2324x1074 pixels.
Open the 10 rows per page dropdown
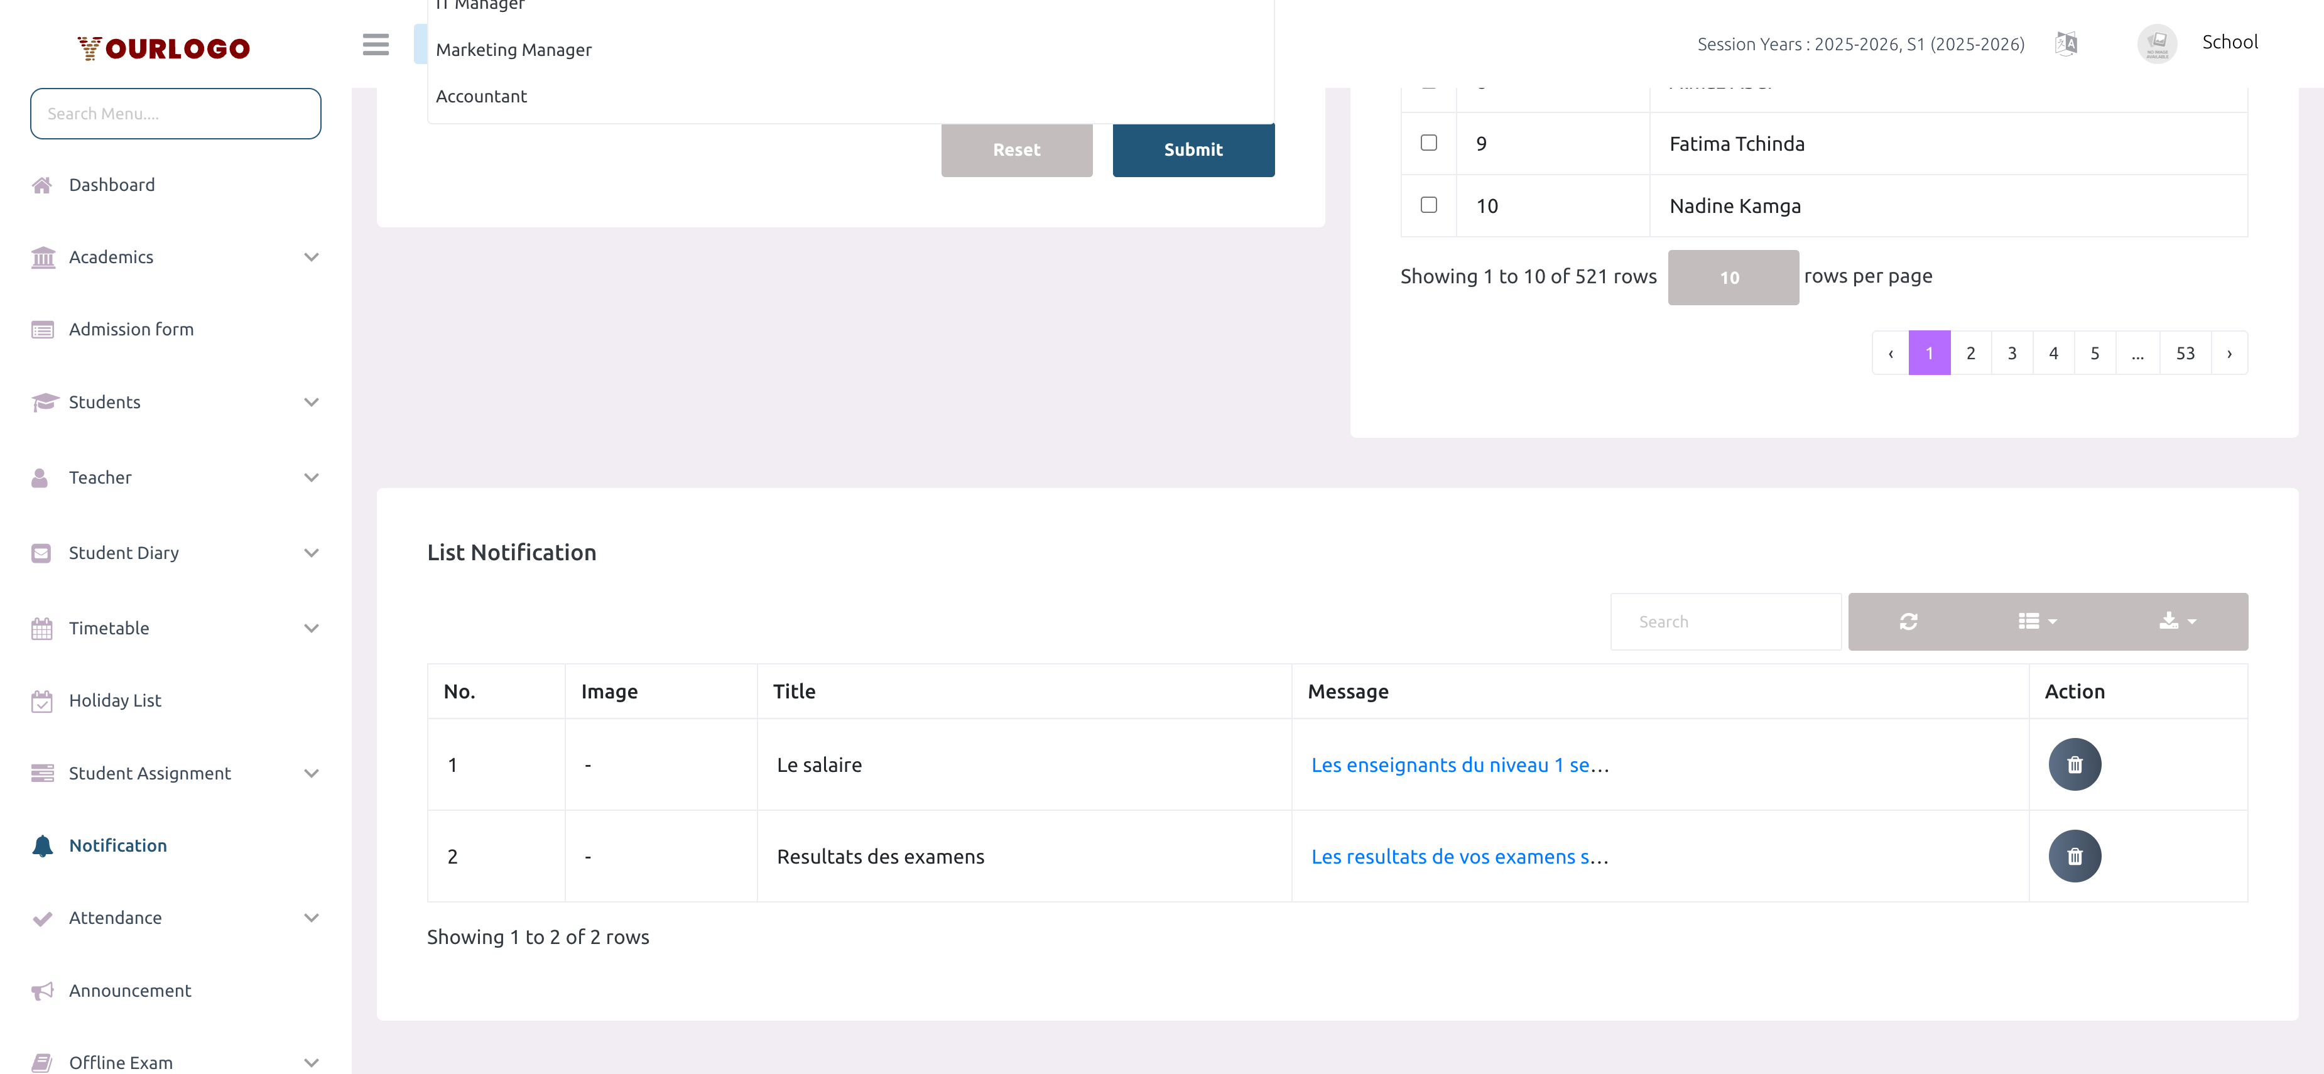coord(1732,278)
